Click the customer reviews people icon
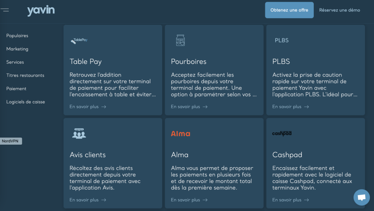 click(79, 133)
